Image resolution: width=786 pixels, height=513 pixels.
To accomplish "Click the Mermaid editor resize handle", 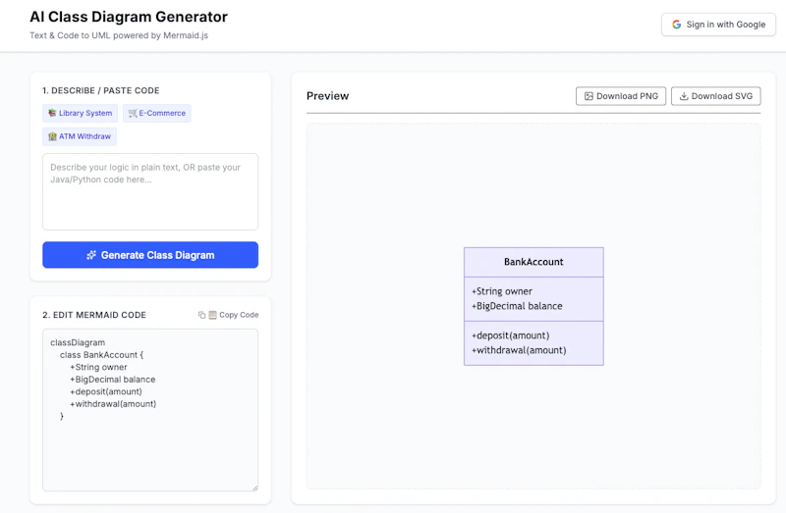I will 255,487.
